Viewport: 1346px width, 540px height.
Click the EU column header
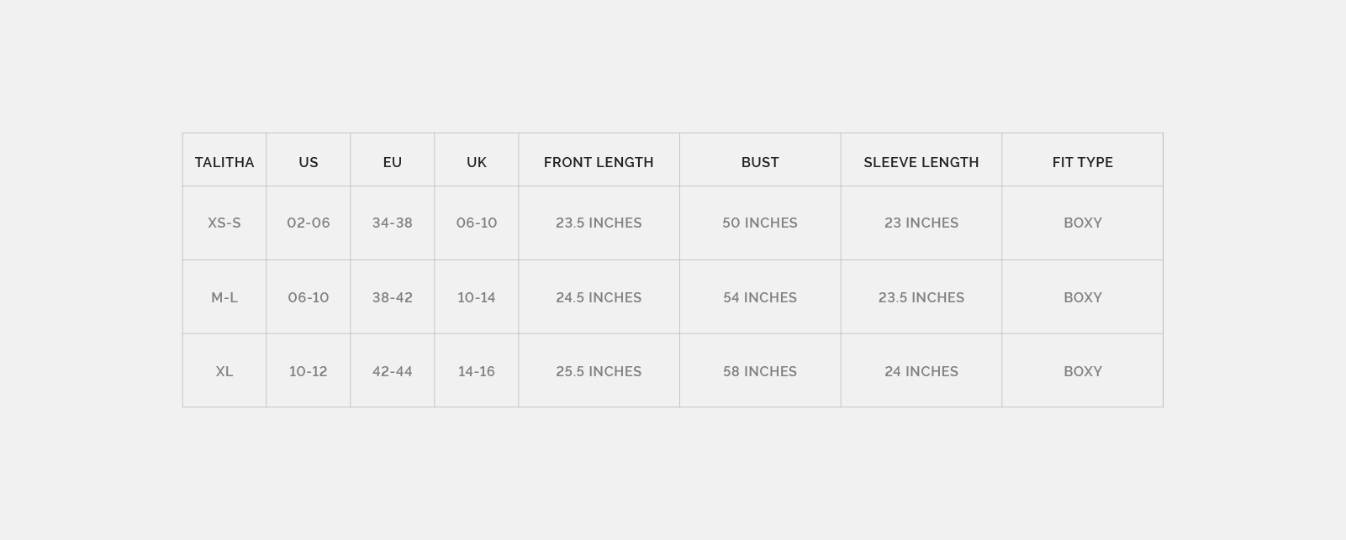(393, 162)
